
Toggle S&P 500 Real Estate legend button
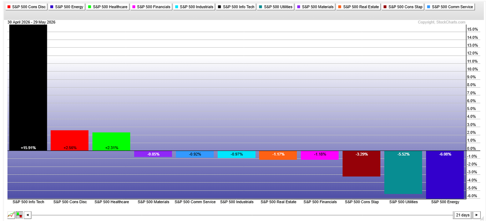(x=359, y=7)
